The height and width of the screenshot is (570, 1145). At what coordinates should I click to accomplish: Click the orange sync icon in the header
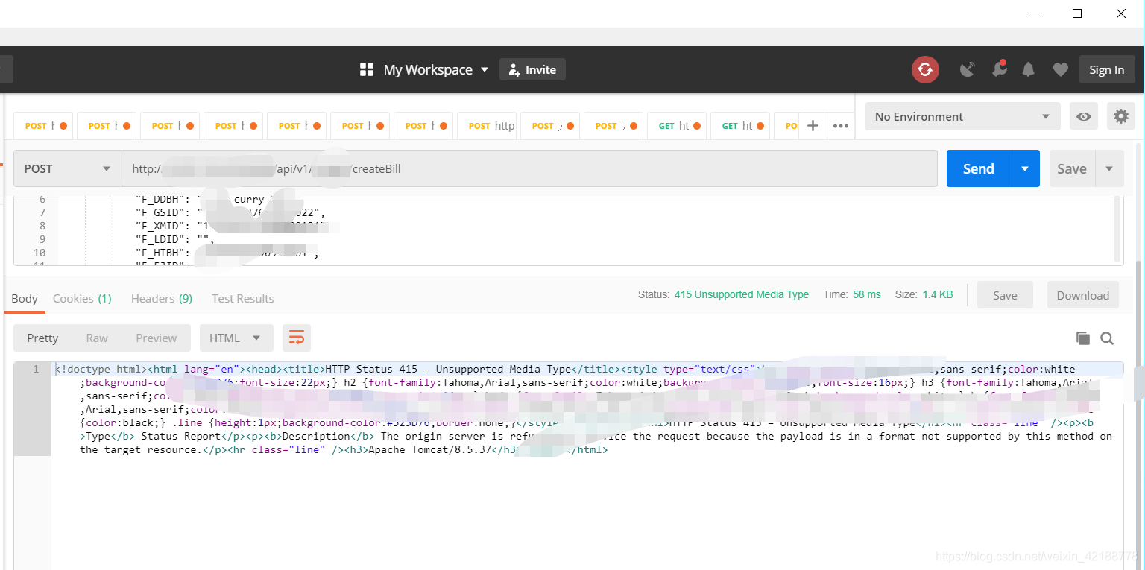click(x=925, y=69)
